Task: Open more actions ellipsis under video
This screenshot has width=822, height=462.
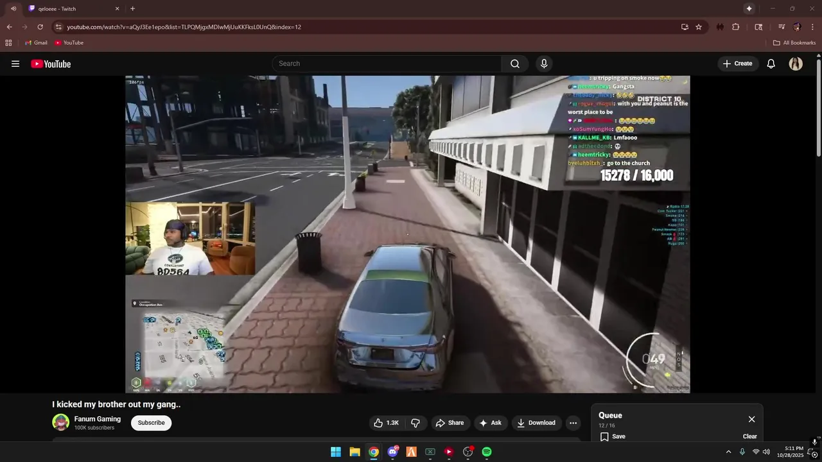Action: (573, 423)
